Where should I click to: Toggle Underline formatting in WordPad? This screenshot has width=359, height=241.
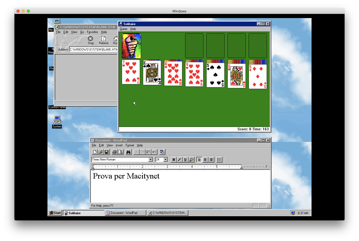pyautogui.click(x=185, y=160)
